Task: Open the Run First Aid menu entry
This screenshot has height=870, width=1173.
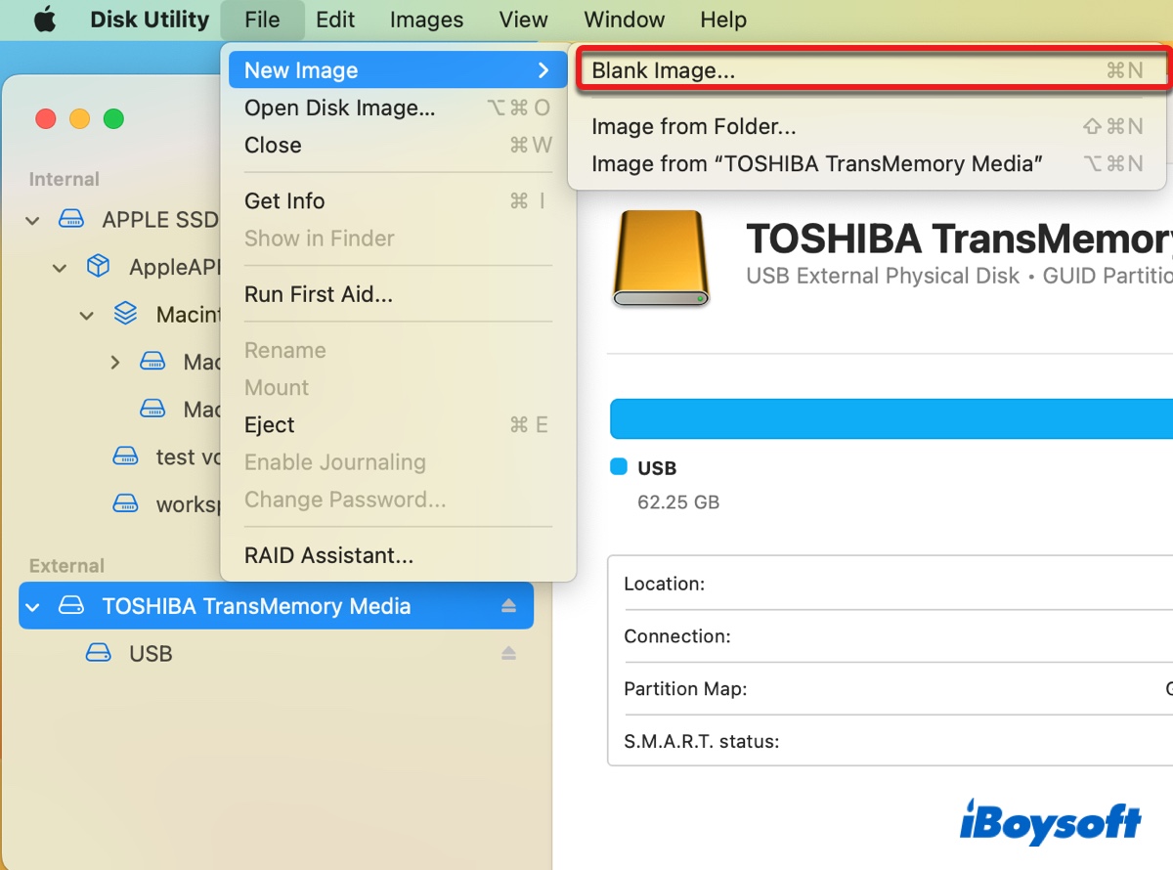Action: [318, 294]
